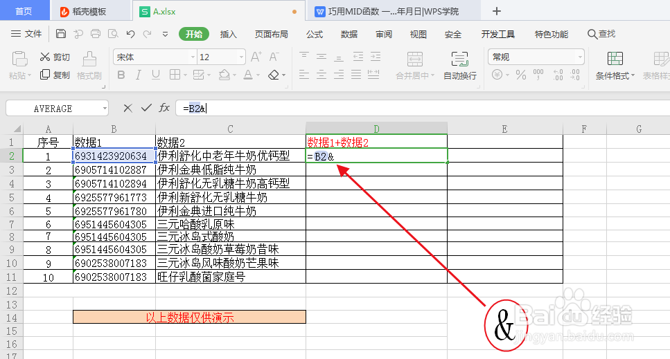
Task: Click the cell borders icon
Action: point(175,75)
